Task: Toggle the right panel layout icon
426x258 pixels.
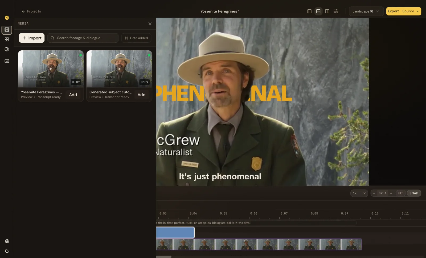Action: point(327,11)
